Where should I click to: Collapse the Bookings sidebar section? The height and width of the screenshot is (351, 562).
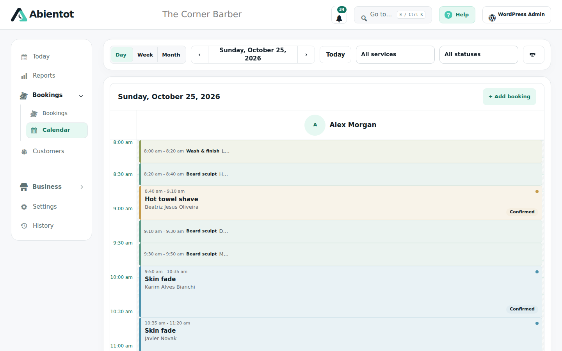(81, 96)
